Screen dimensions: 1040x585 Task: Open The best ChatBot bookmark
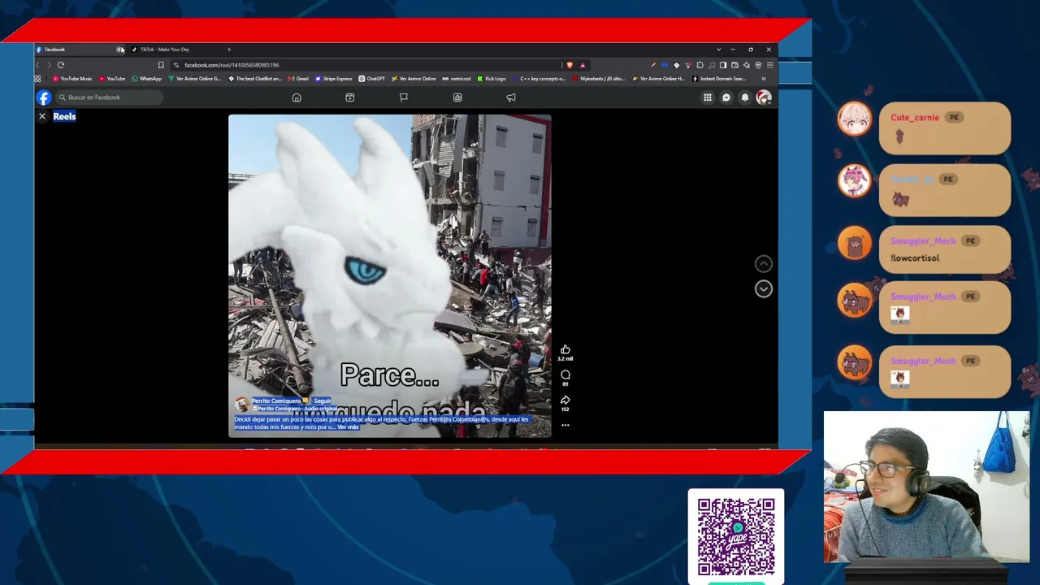tap(255, 79)
